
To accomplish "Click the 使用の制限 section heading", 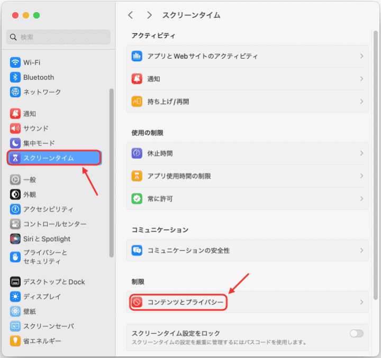I will pos(147,133).
